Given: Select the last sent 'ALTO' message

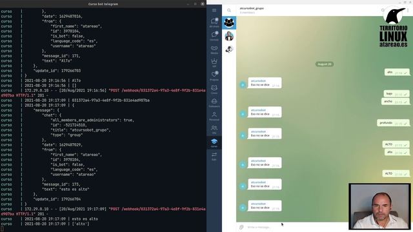Looking at the screenshot, I should pyautogui.click(x=396, y=173).
